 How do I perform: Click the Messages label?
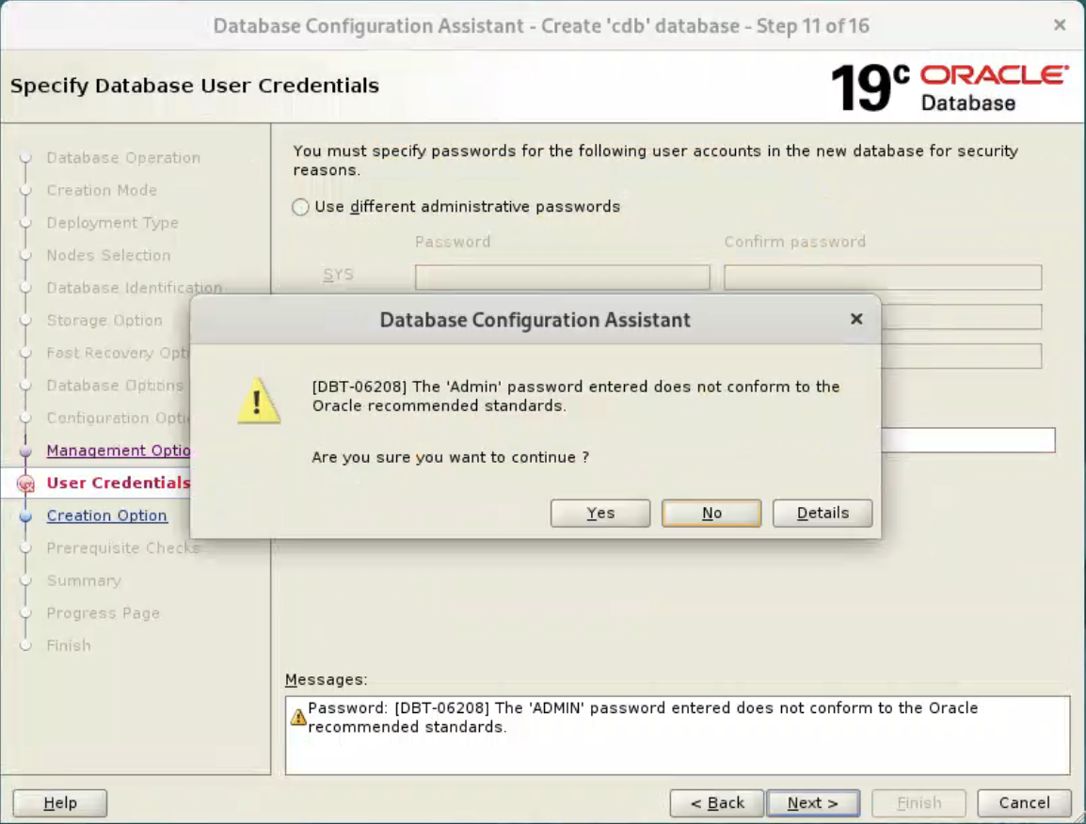[327, 679]
